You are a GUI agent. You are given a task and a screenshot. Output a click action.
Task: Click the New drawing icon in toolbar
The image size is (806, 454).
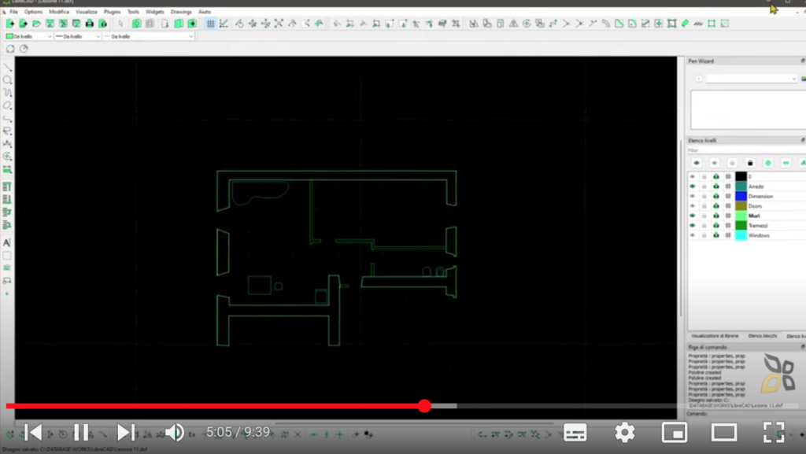[x=9, y=24]
